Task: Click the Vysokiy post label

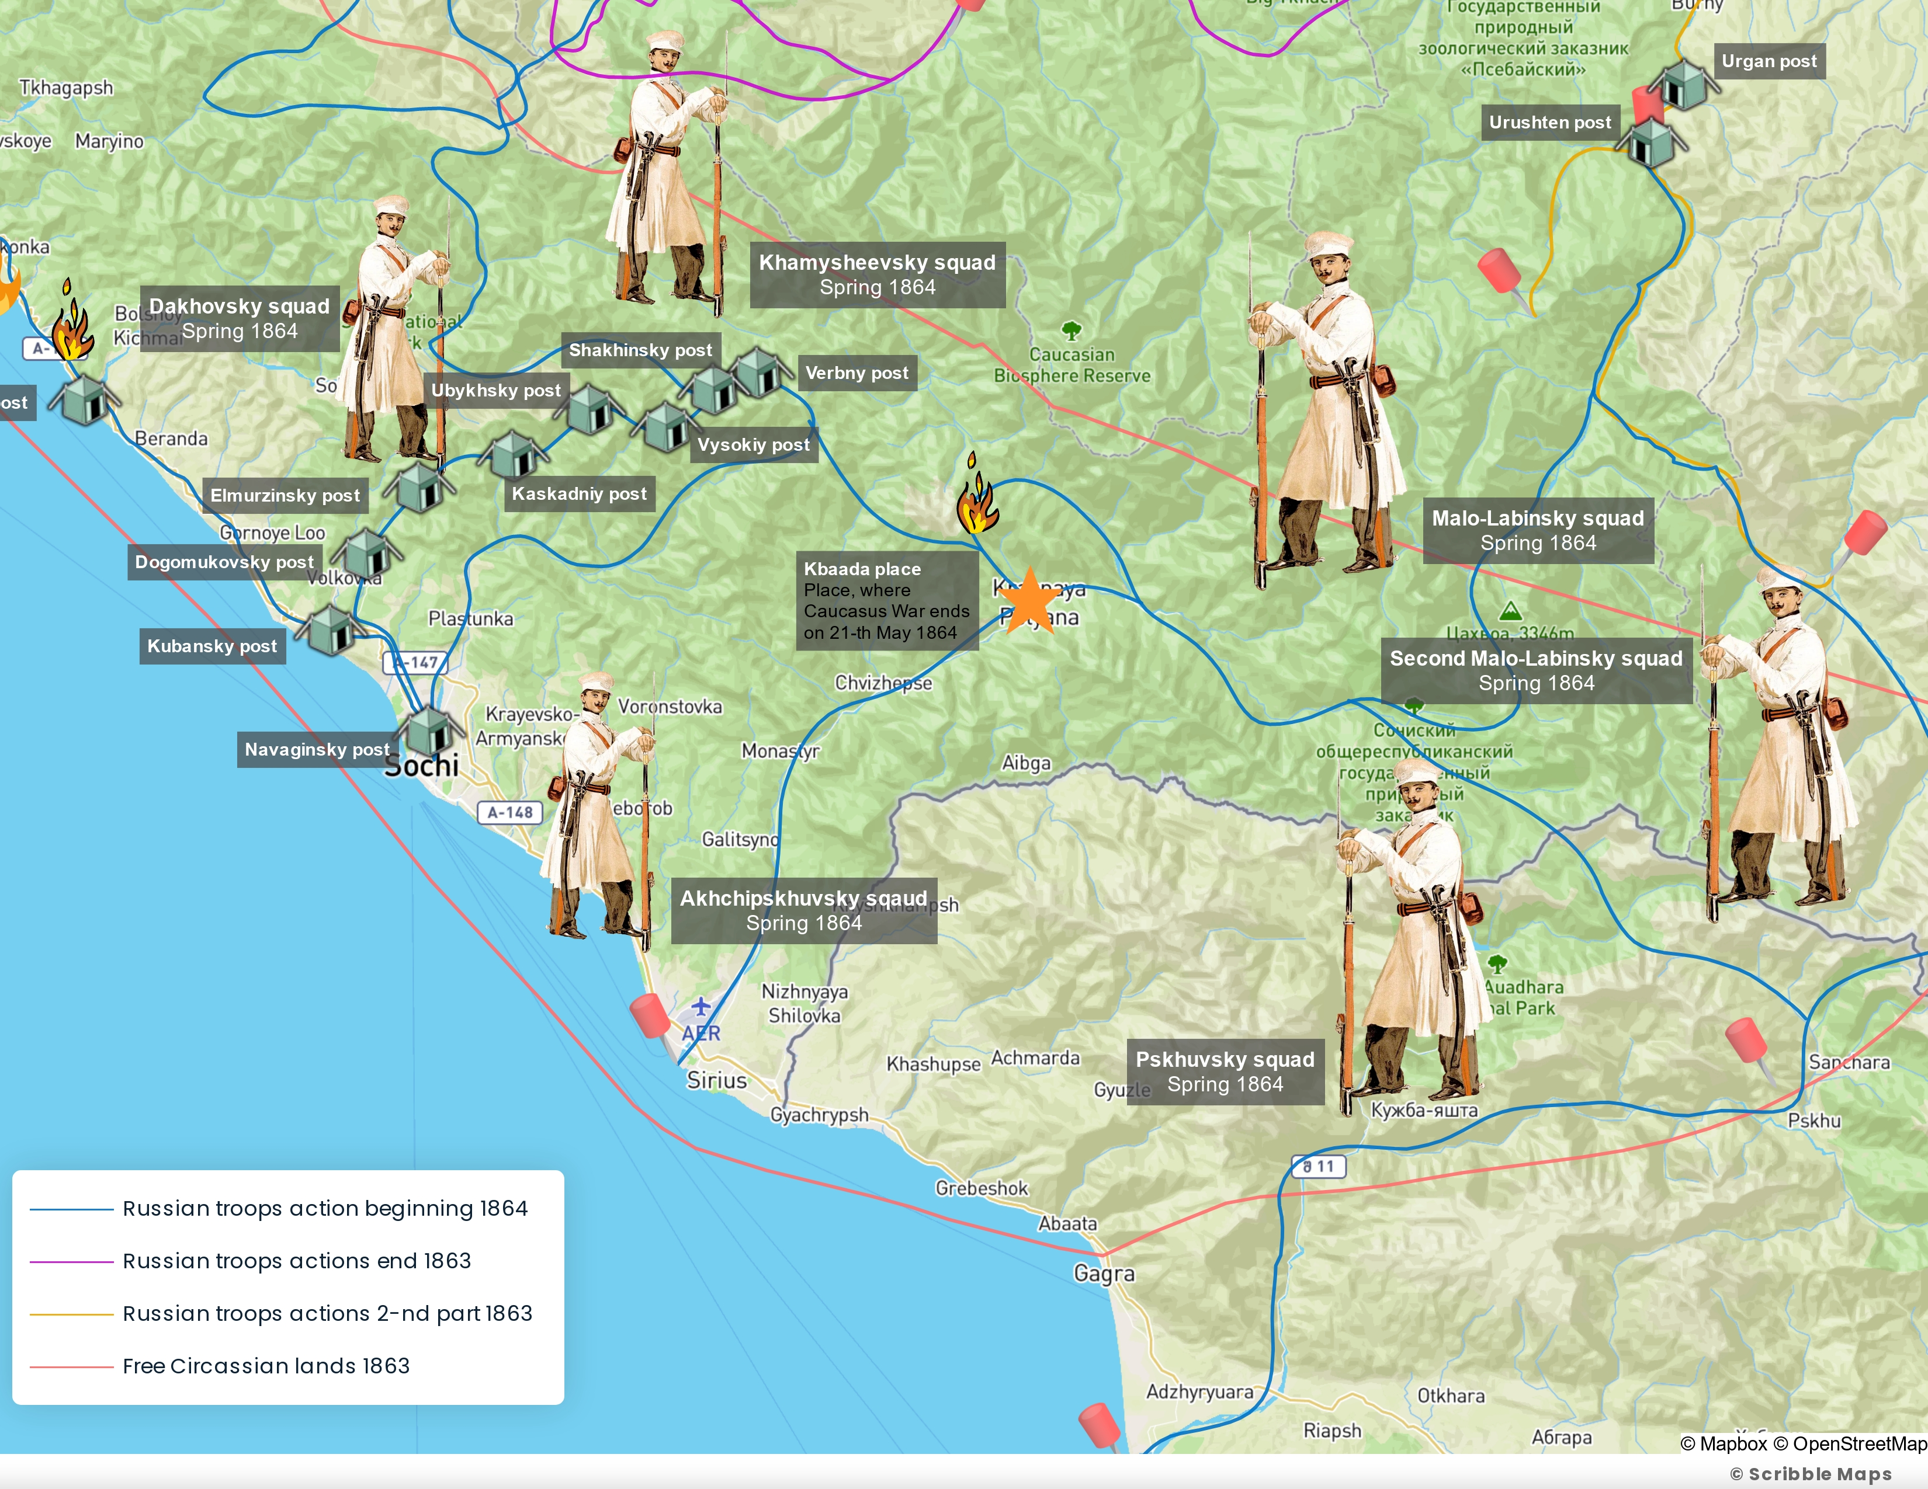Action: 754,444
